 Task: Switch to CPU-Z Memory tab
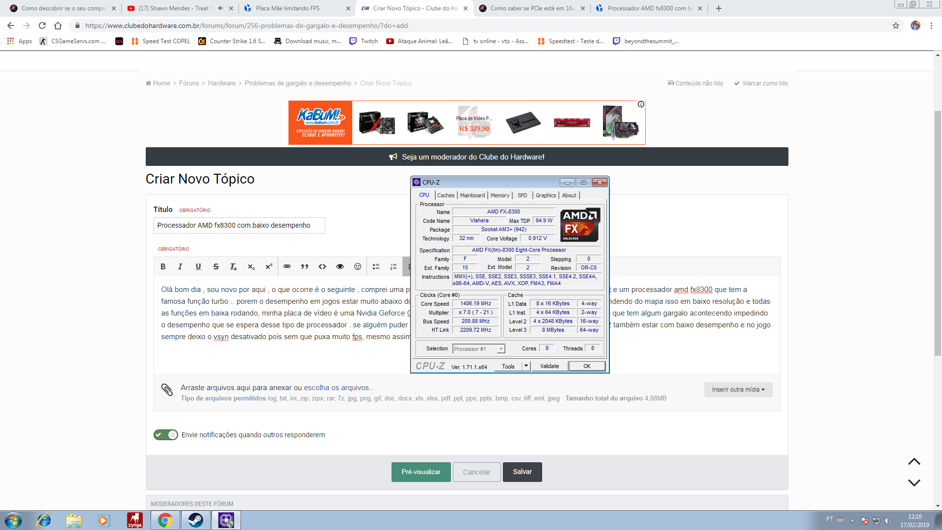pyautogui.click(x=500, y=195)
